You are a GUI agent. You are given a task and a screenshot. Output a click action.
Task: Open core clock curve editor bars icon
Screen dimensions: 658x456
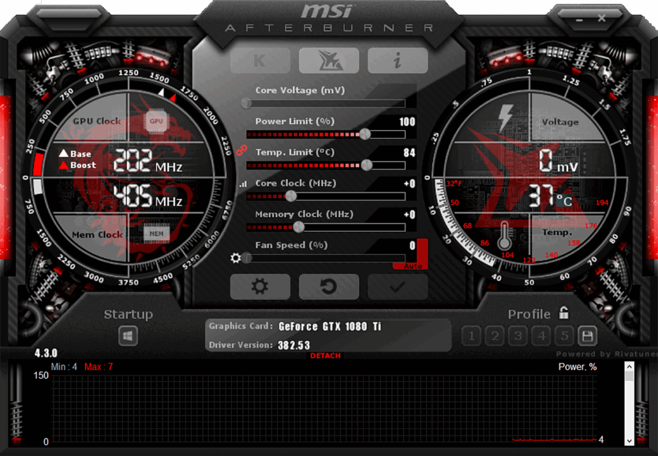click(x=243, y=184)
